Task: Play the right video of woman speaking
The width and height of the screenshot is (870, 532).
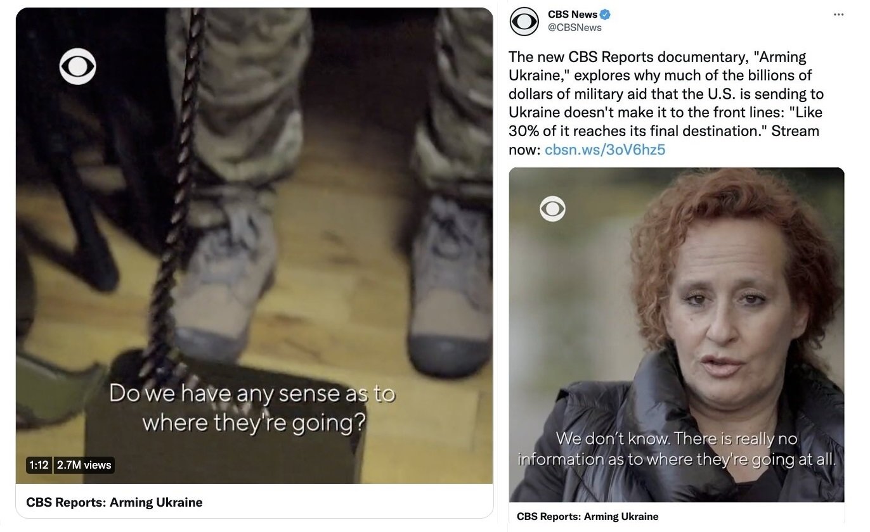Action: click(677, 334)
